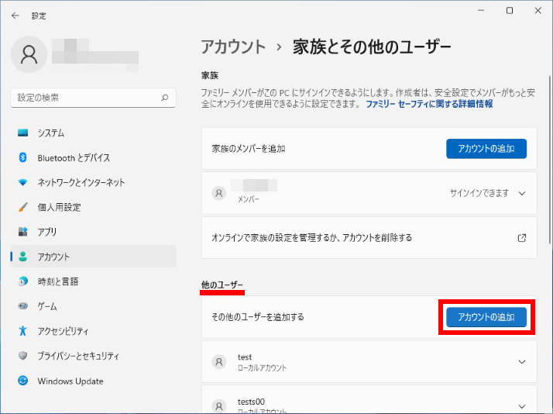
Task: Minimize the settings window
Action: [481, 11]
